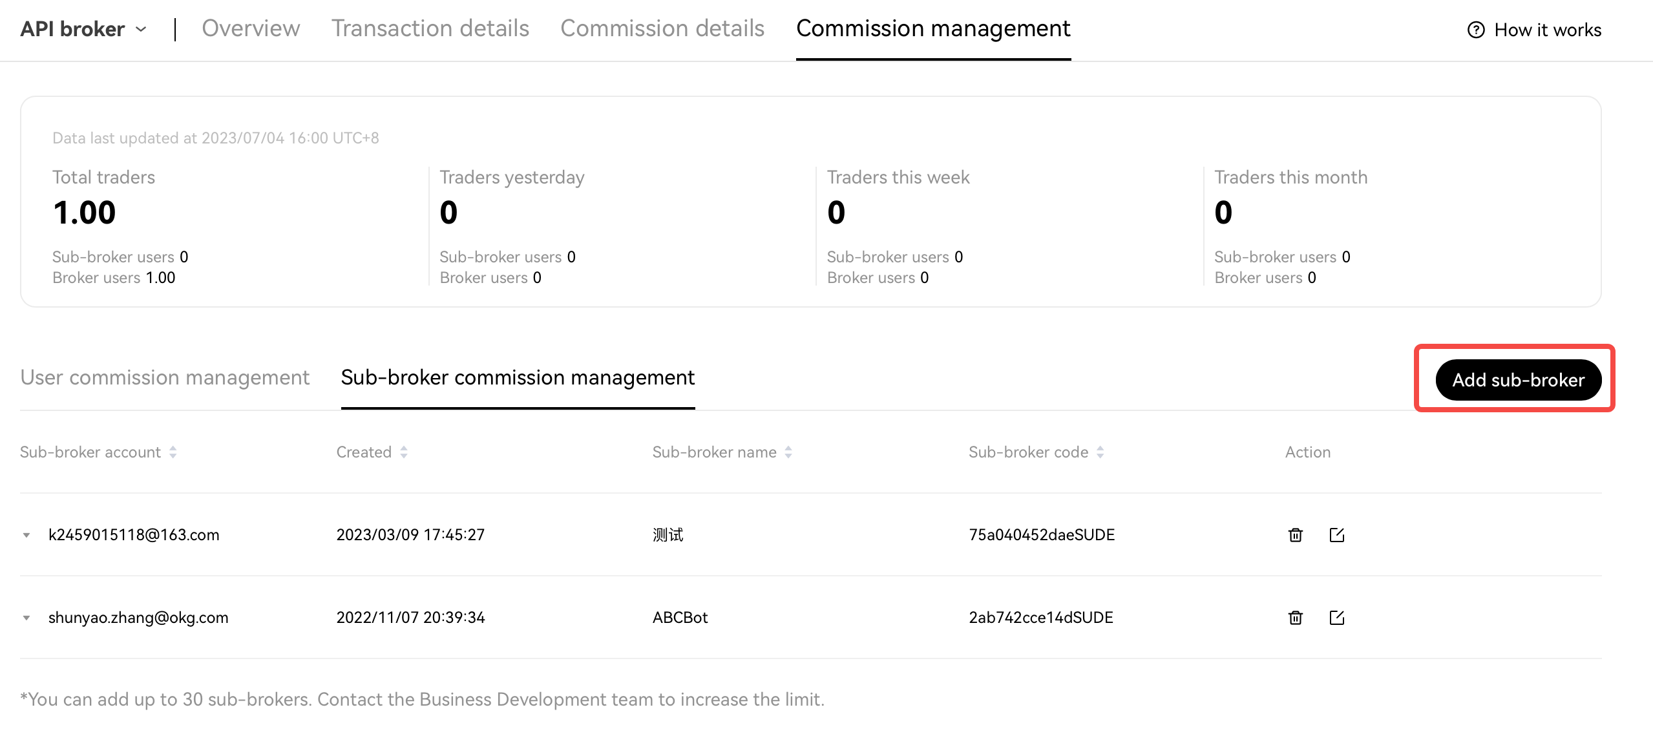This screenshot has width=1653, height=747.
Task: Edit the k2459015118@163.com sub-broker entry
Action: [x=1336, y=535]
